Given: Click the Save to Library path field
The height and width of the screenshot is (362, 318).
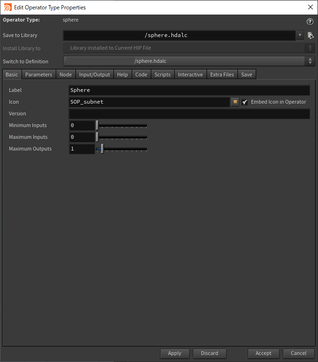Looking at the screenshot, I should [x=179, y=35].
